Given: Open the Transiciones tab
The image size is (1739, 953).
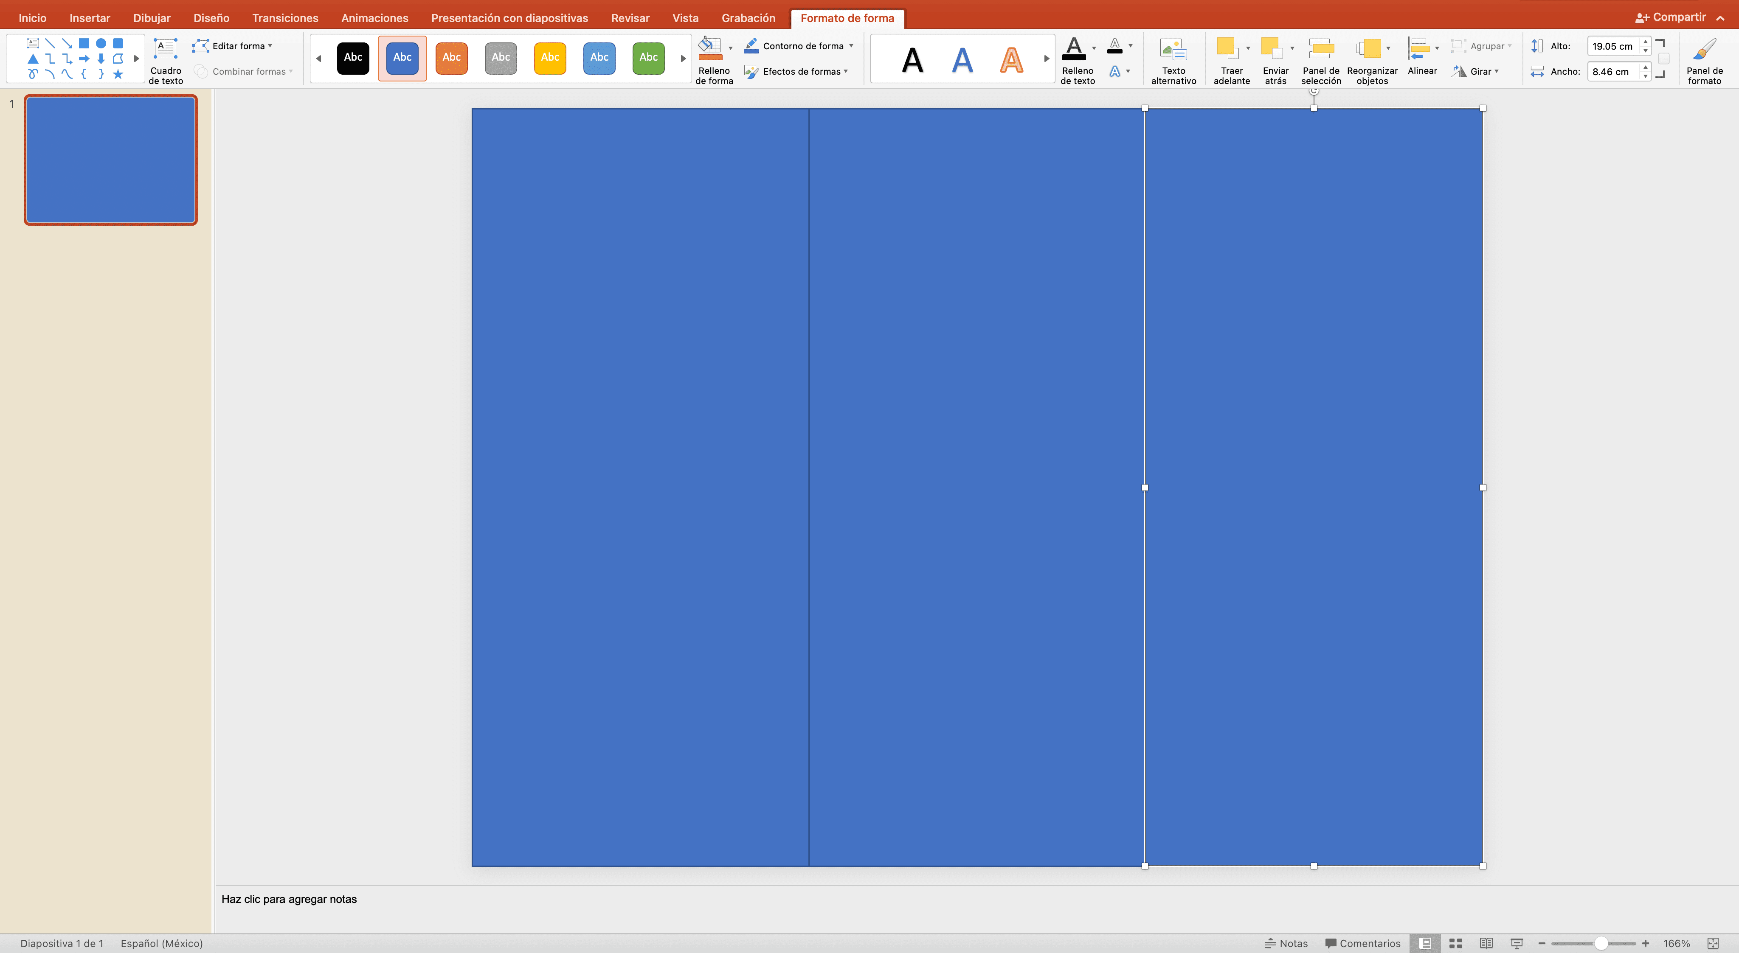Looking at the screenshot, I should coord(285,18).
